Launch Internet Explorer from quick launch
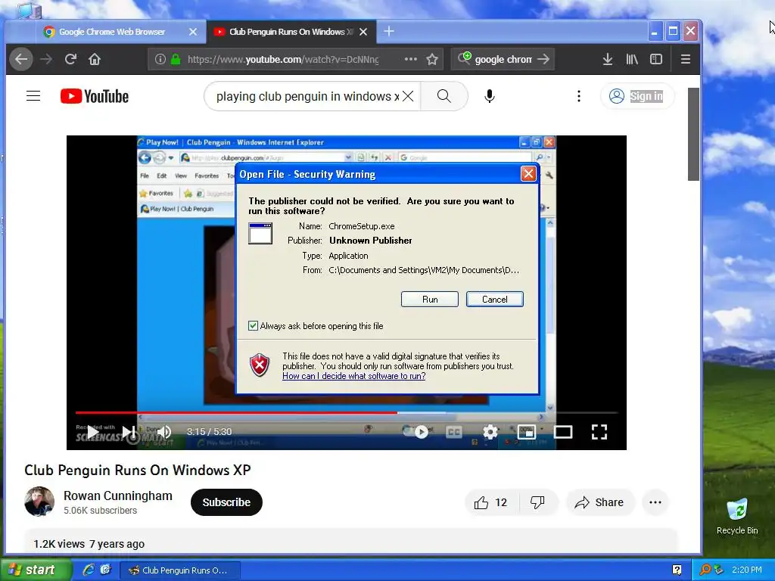The width and height of the screenshot is (775, 581). [89, 570]
